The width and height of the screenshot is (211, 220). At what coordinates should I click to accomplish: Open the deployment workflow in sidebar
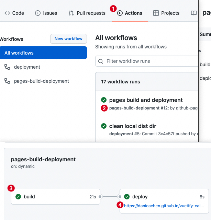point(27,67)
